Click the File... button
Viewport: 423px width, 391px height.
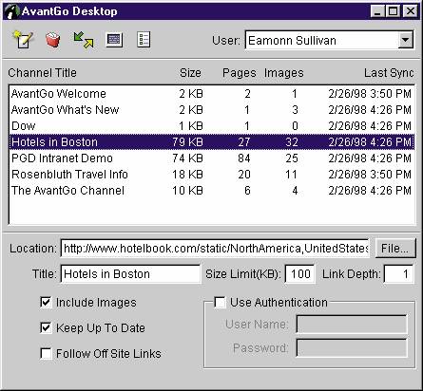pos(395,249)
